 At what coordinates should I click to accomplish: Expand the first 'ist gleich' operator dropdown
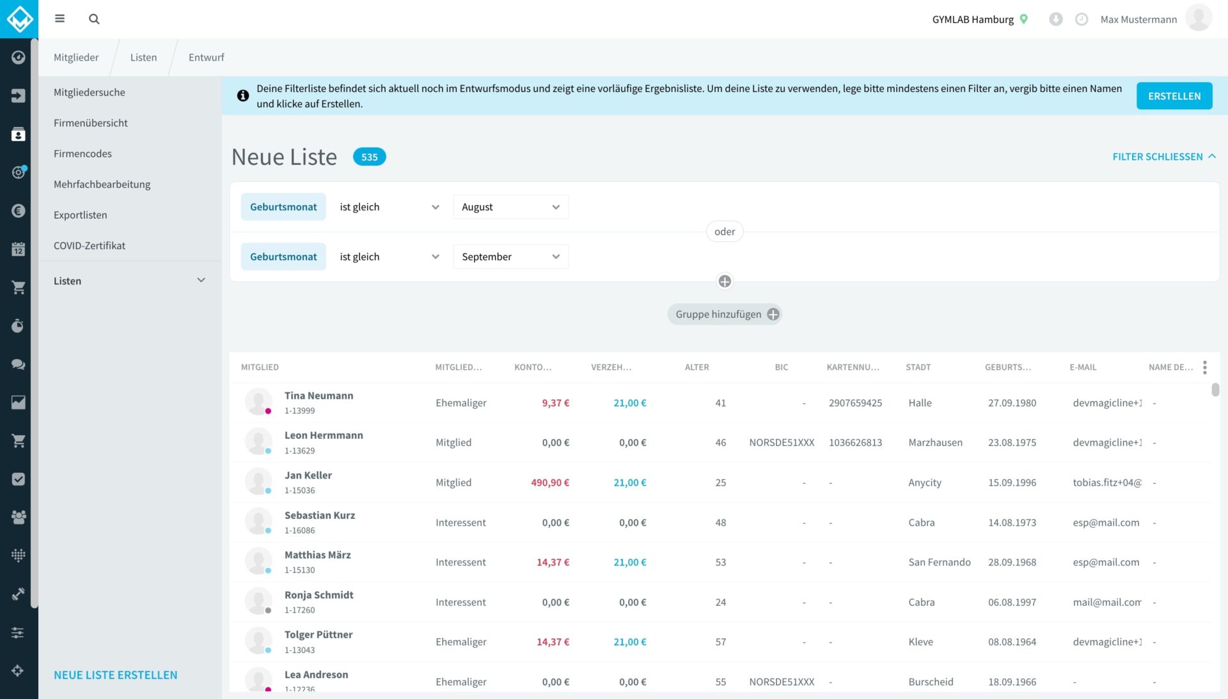[x=389, y=207]
